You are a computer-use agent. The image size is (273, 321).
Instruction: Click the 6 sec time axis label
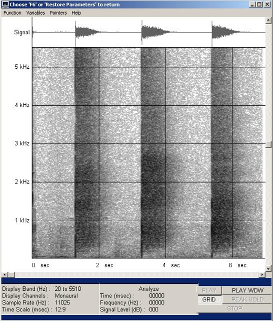point(237,265)
